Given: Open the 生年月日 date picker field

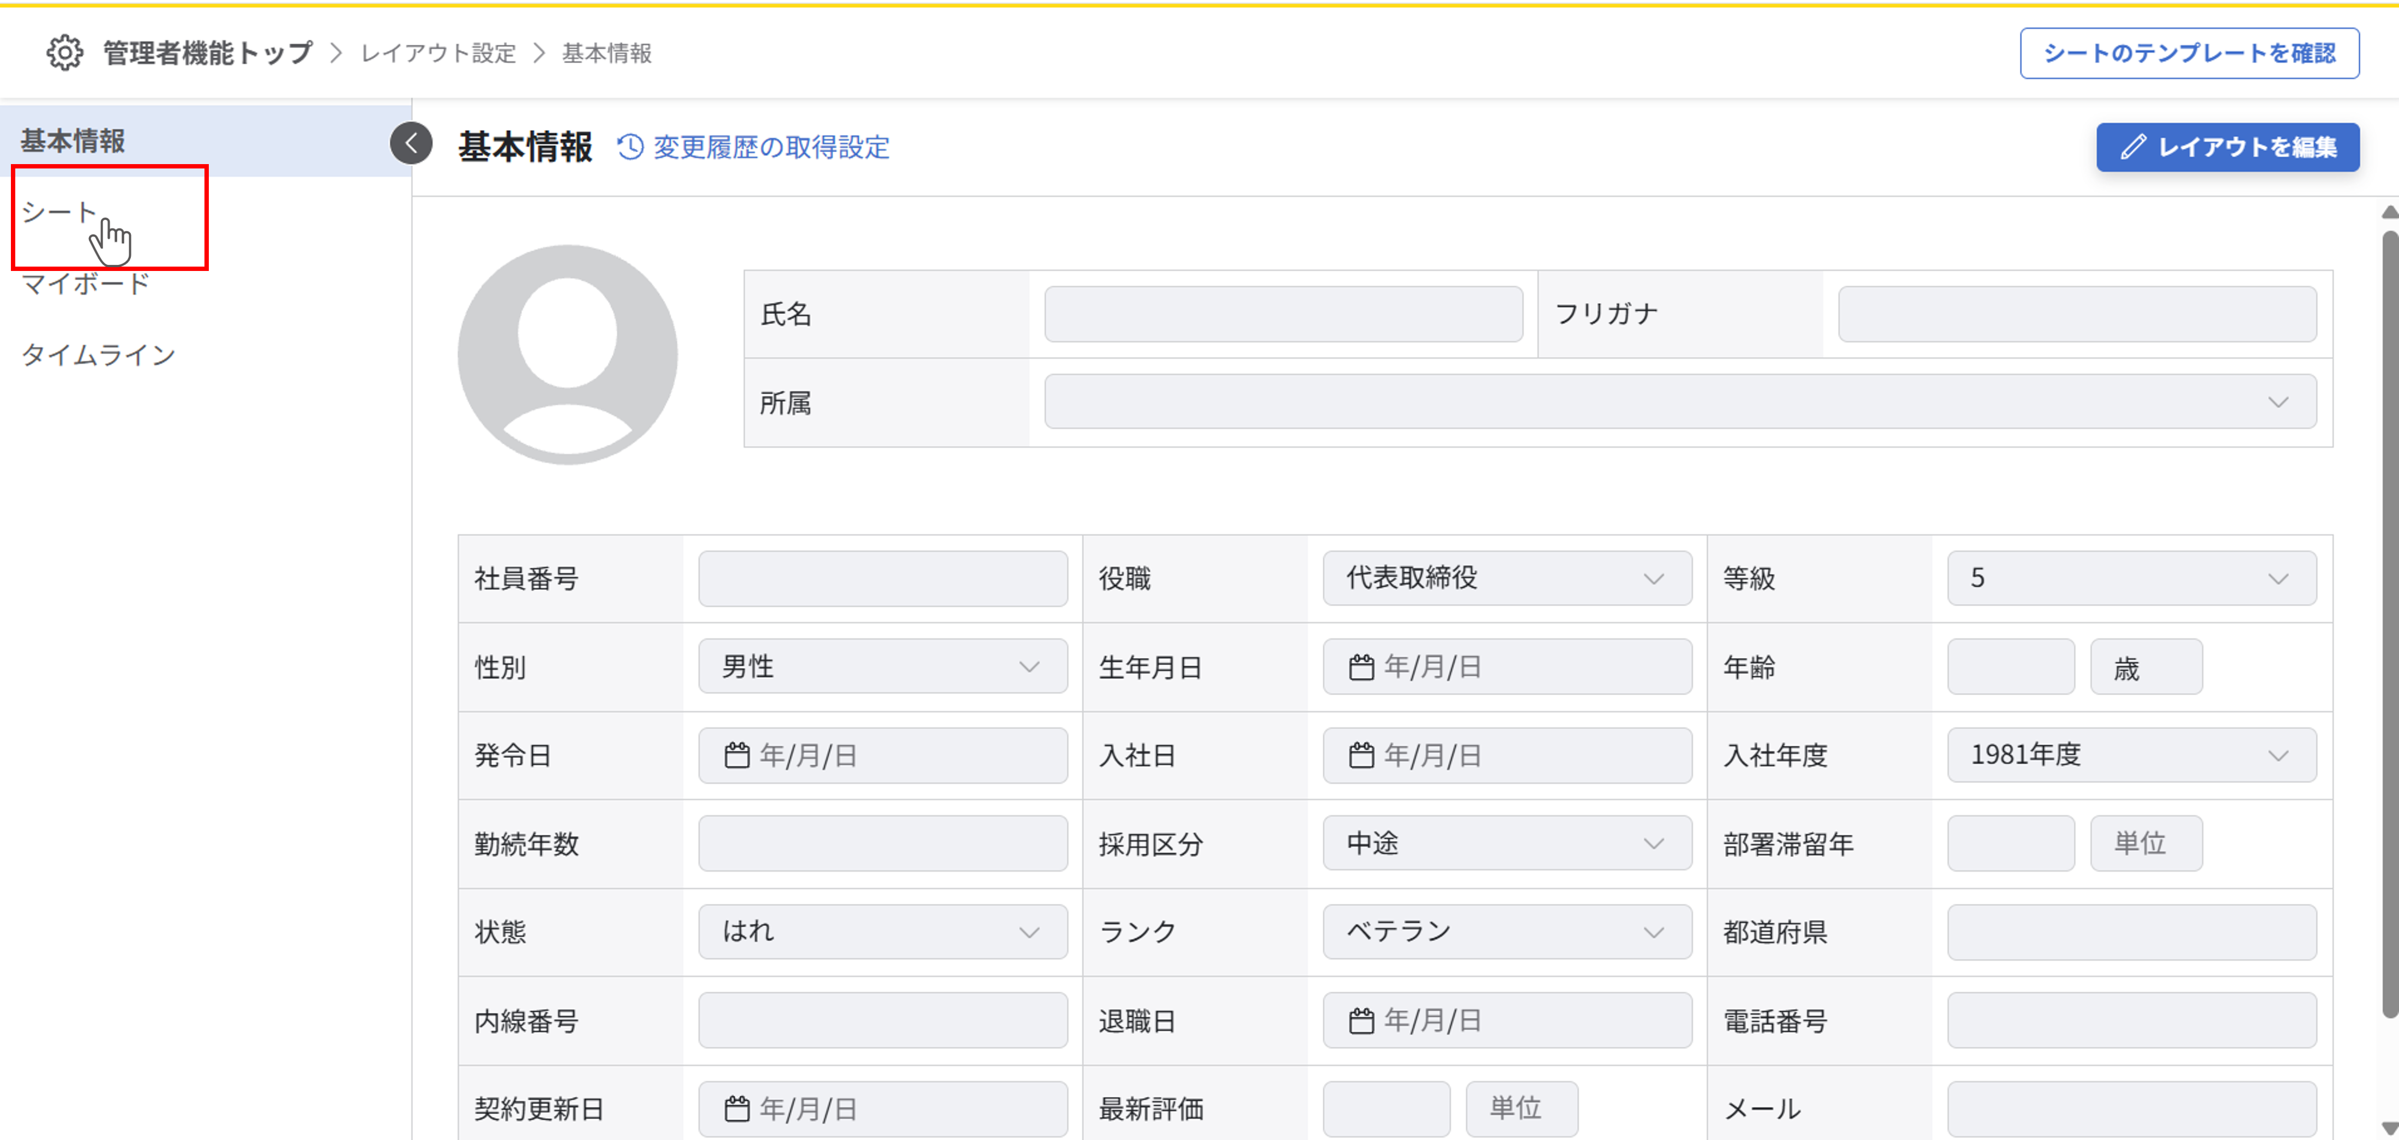Looking at the screenshot, I should tap(1507, 667).
